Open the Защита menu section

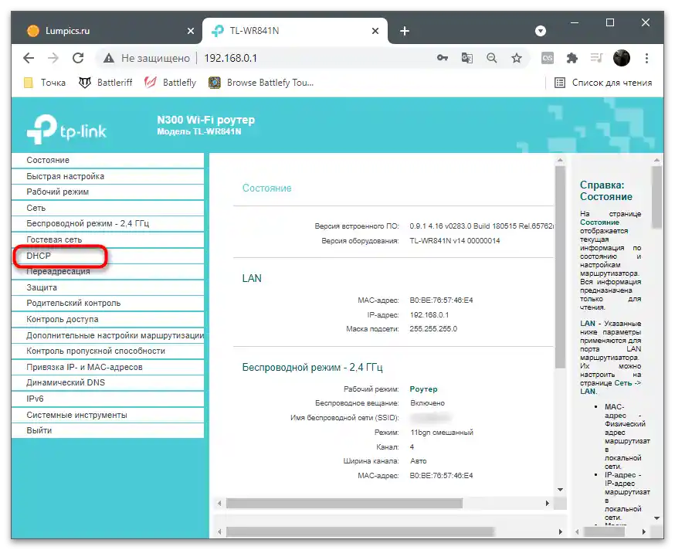coord(107,287)
